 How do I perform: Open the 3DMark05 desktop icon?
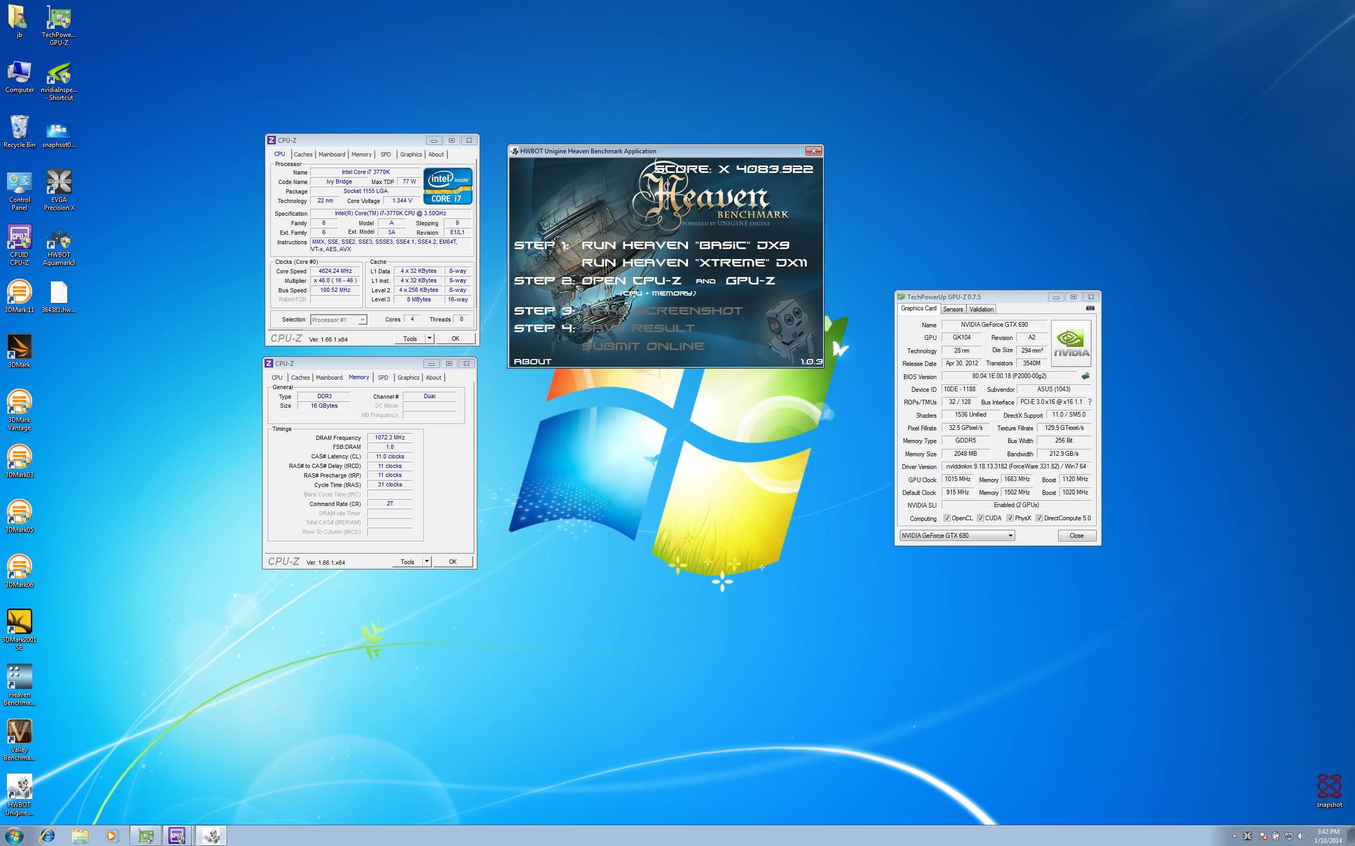19,517
